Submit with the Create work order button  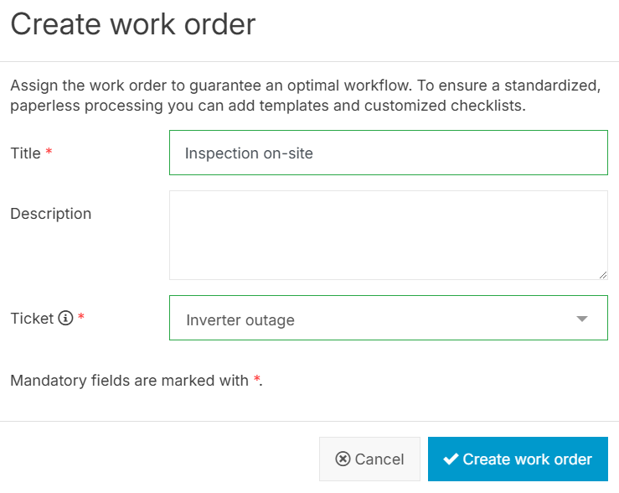(518, 459)
